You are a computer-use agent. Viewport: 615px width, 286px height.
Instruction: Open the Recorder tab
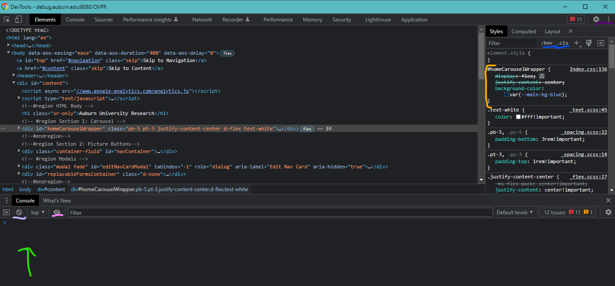[236, 19]
